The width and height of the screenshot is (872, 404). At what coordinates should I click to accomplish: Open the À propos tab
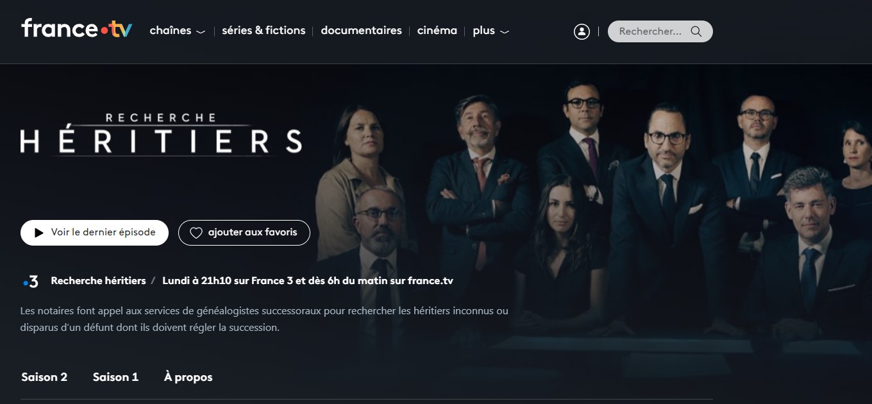coord(188,377)
